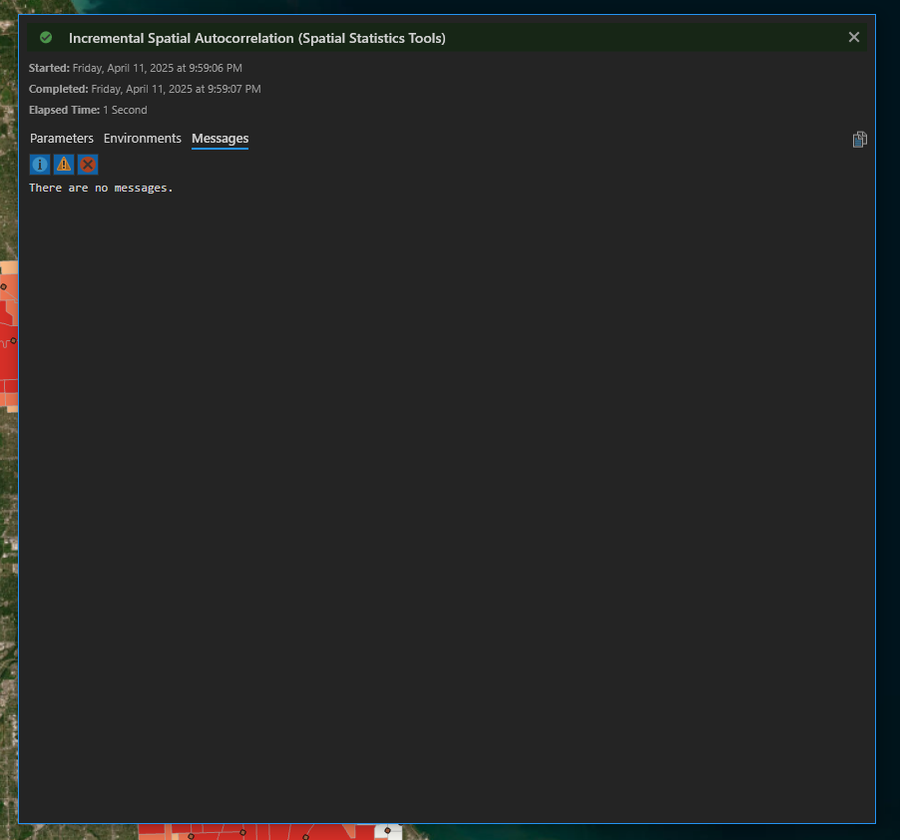Click the Elapsed Time 1 Second line
This screenshot has width=900, height=840.
[x=88, y=110]
